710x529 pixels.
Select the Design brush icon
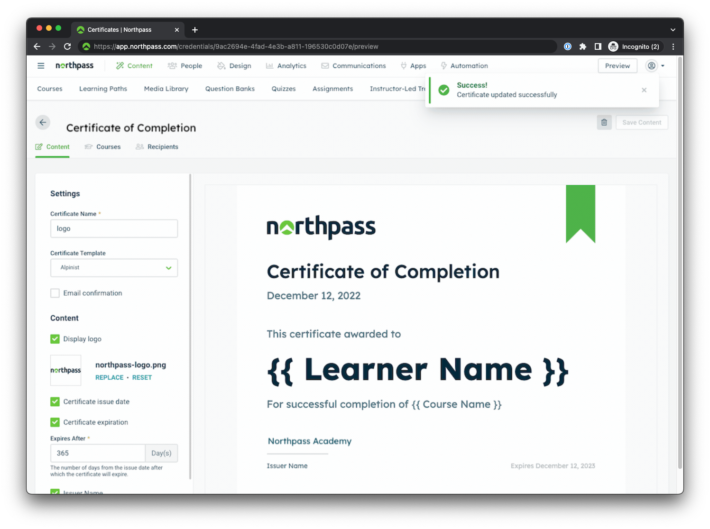tap(221, 65)
